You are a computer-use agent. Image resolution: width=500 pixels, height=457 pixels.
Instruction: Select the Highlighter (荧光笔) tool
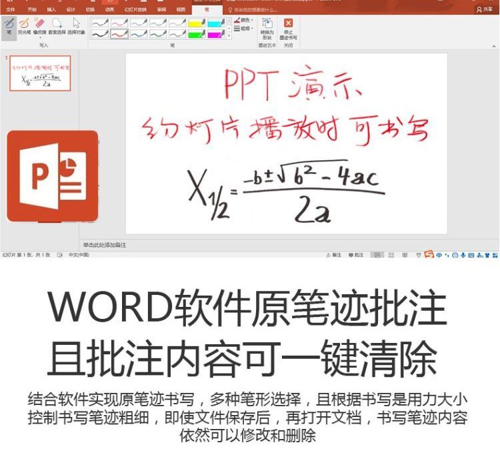24,26
